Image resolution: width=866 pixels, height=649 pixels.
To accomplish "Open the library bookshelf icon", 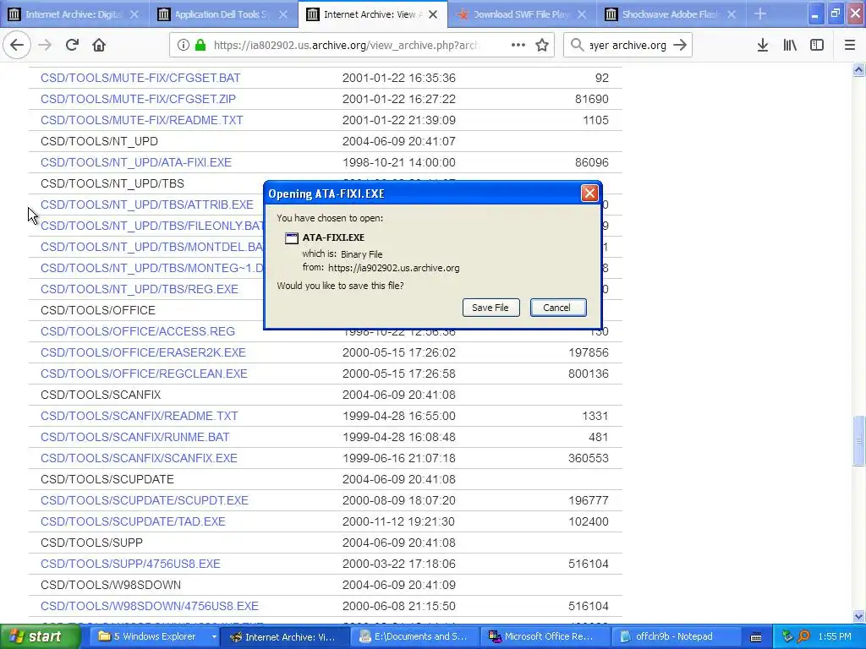I will (790, 46).
